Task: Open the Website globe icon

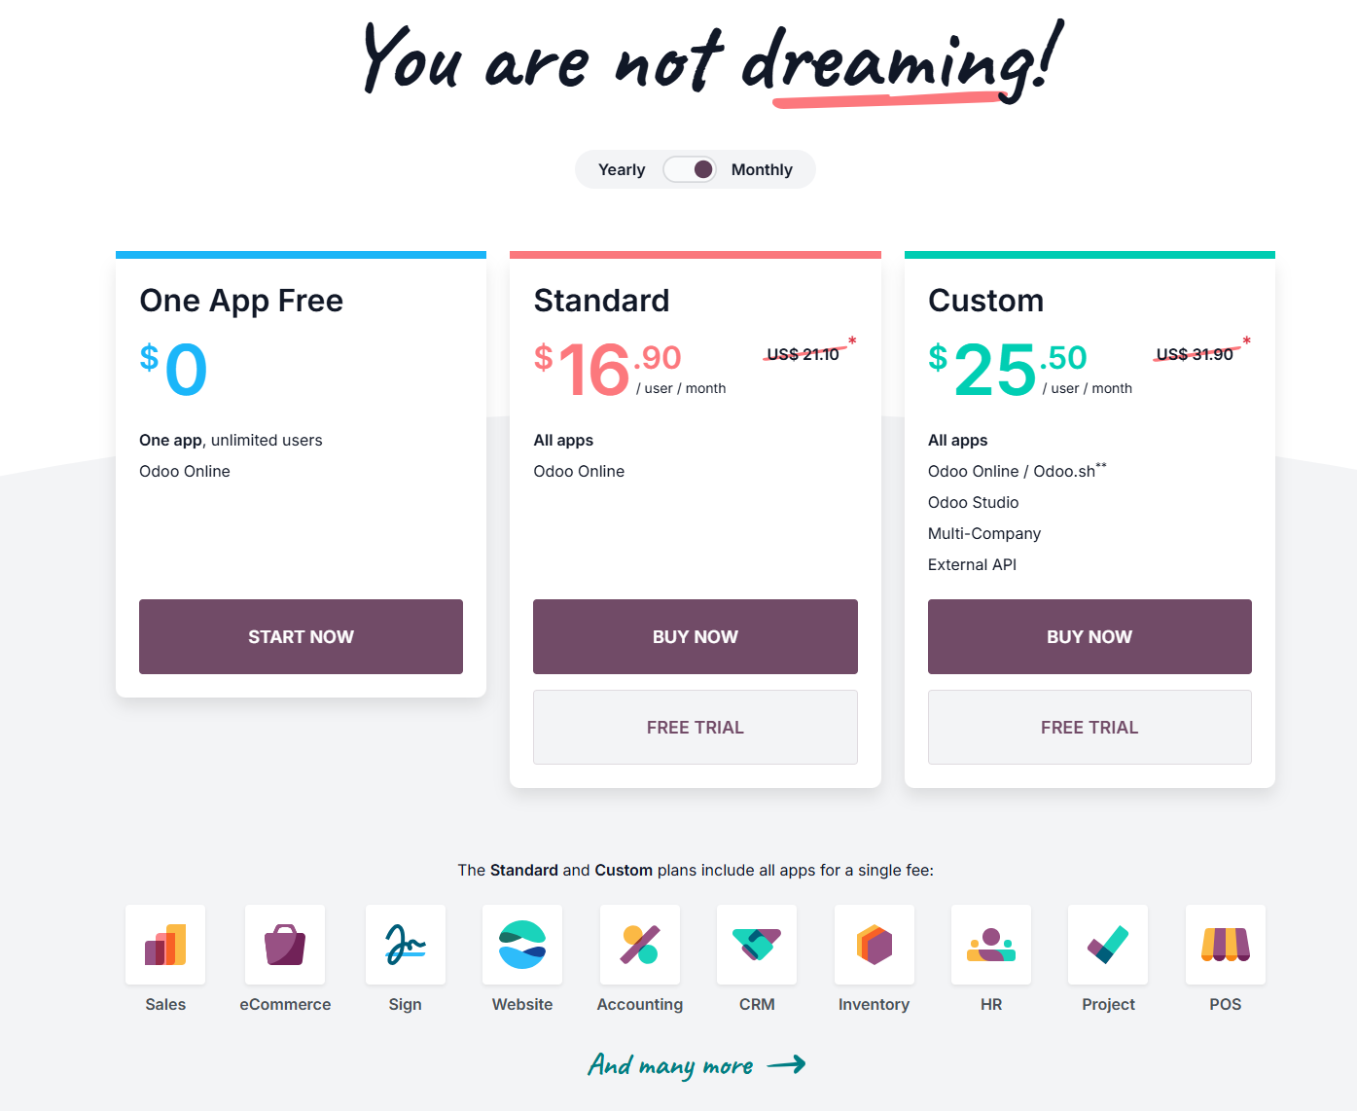Action: click(x=522, y=945)
